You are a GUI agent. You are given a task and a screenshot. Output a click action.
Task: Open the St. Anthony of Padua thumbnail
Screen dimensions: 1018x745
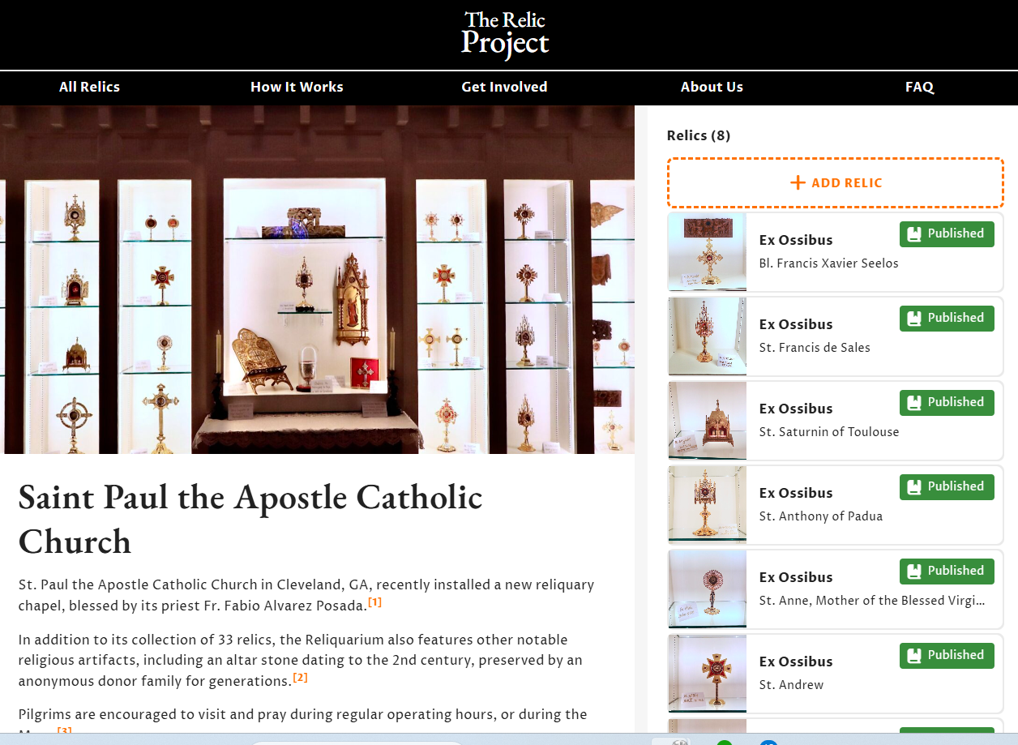[707, 504]
